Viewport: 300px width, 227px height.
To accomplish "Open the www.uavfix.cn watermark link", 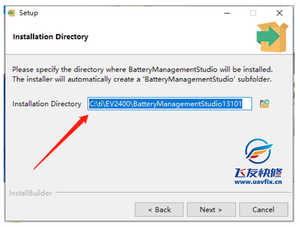I will (258, 182).
